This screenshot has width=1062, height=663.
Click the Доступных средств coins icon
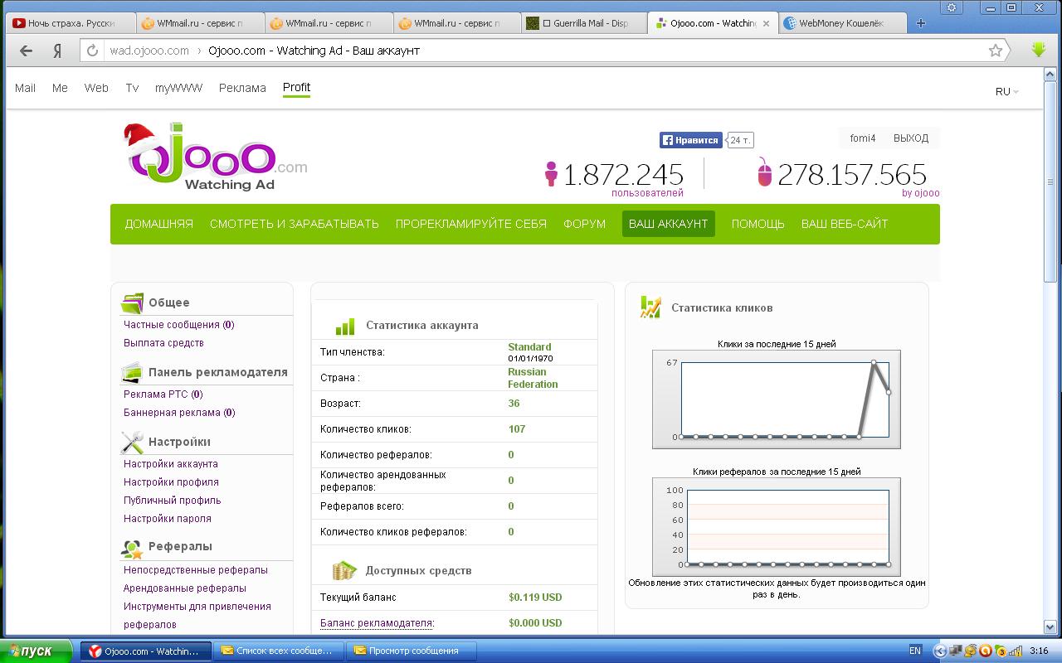click(x=344, y=570)
